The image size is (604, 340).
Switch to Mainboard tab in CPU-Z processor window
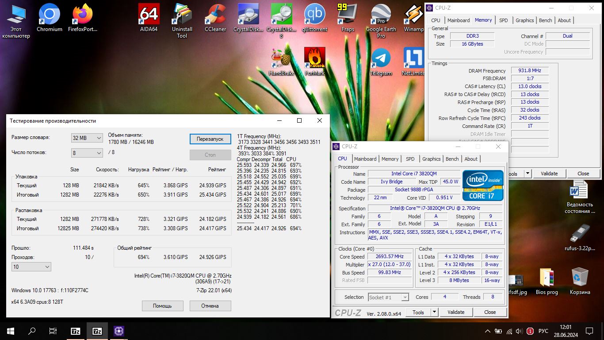click(365, 159)
